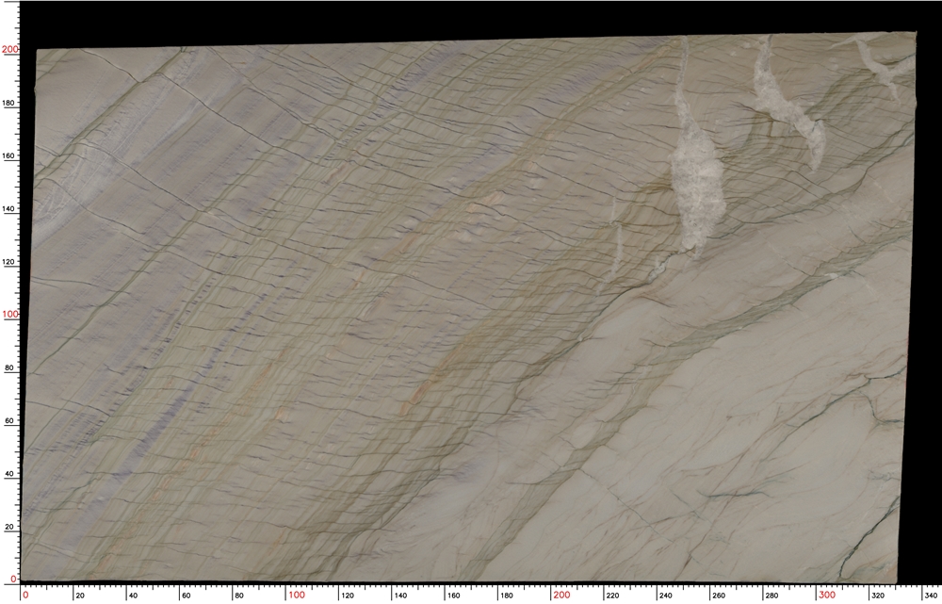Click the 340 label on the horizontal ruler
The width and height of the screenshot is (942, 604).
(933, 596)
